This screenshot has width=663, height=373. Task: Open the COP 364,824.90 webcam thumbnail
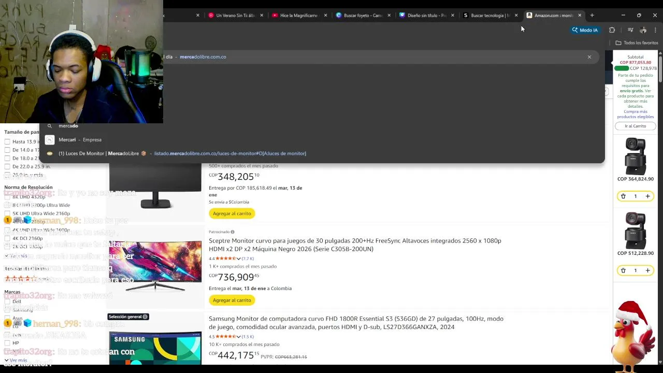pos(636,156)
